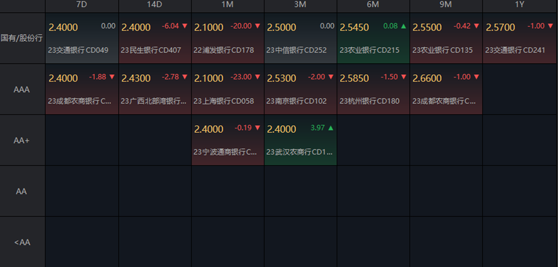Click the down arrow beside -2.00
558x267 pixels.
(x=330, y=77)
